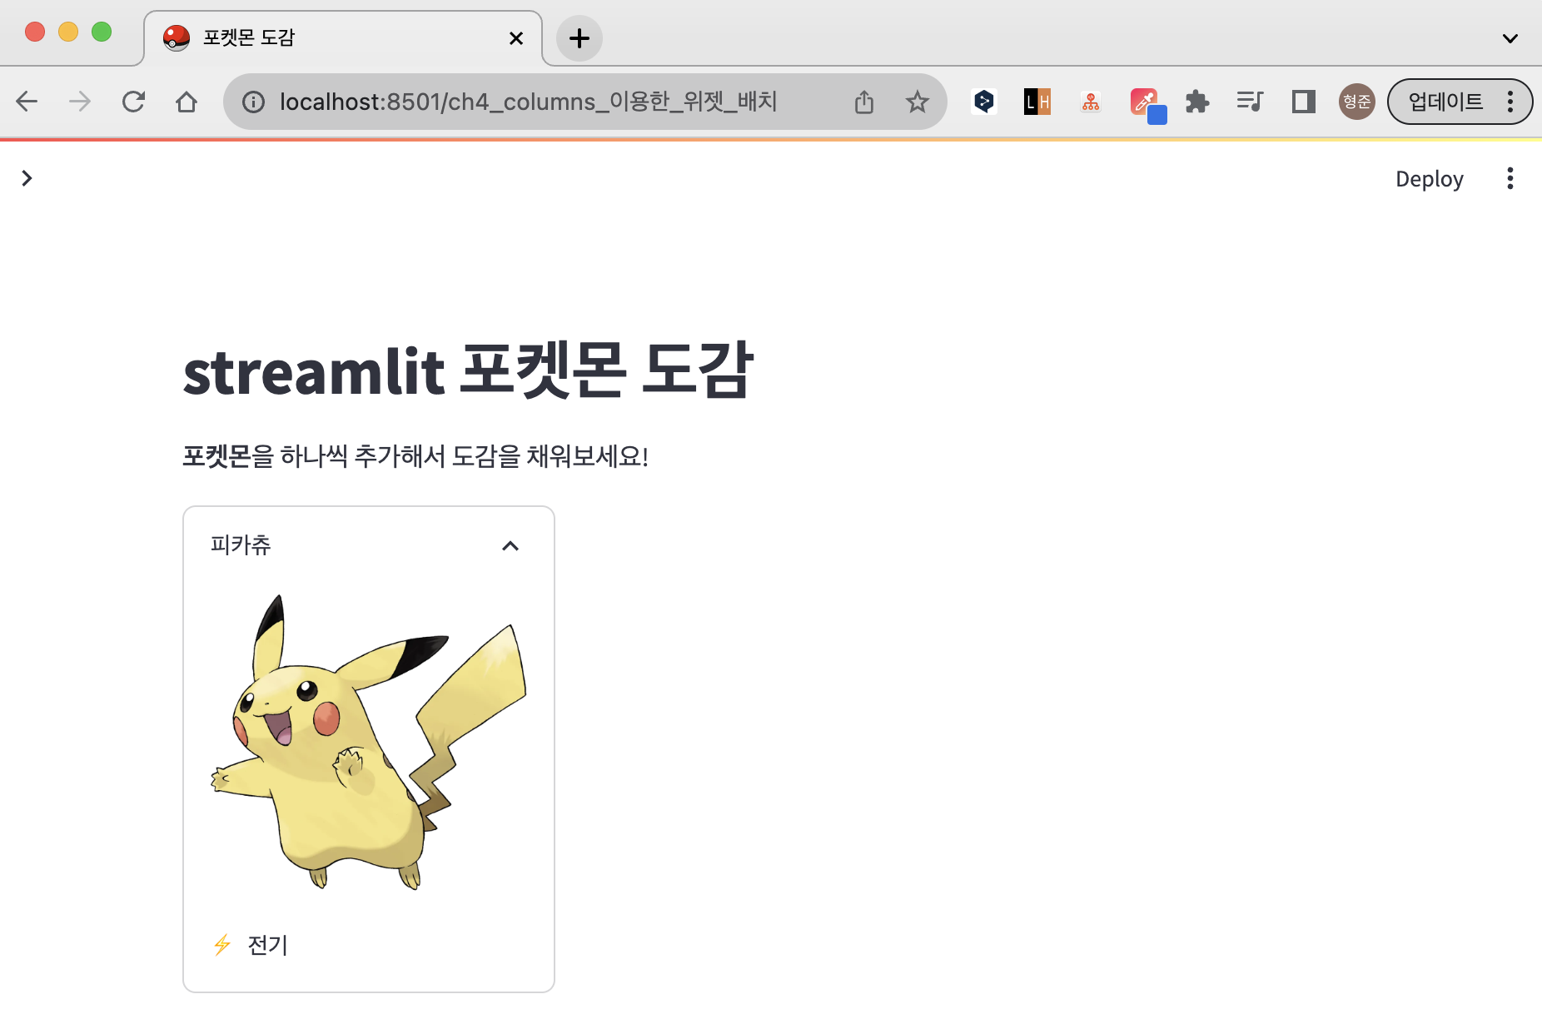Open Chrome's three-dot menu
The height and width of the screenshot is (1029, 1542).
(1510, 102)
